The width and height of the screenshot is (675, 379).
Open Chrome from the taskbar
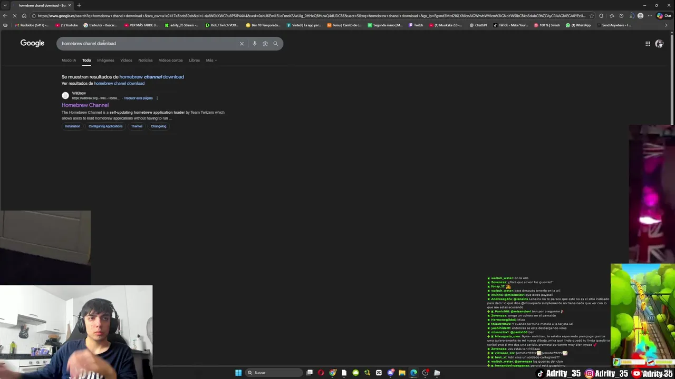[x=333, y=373]
